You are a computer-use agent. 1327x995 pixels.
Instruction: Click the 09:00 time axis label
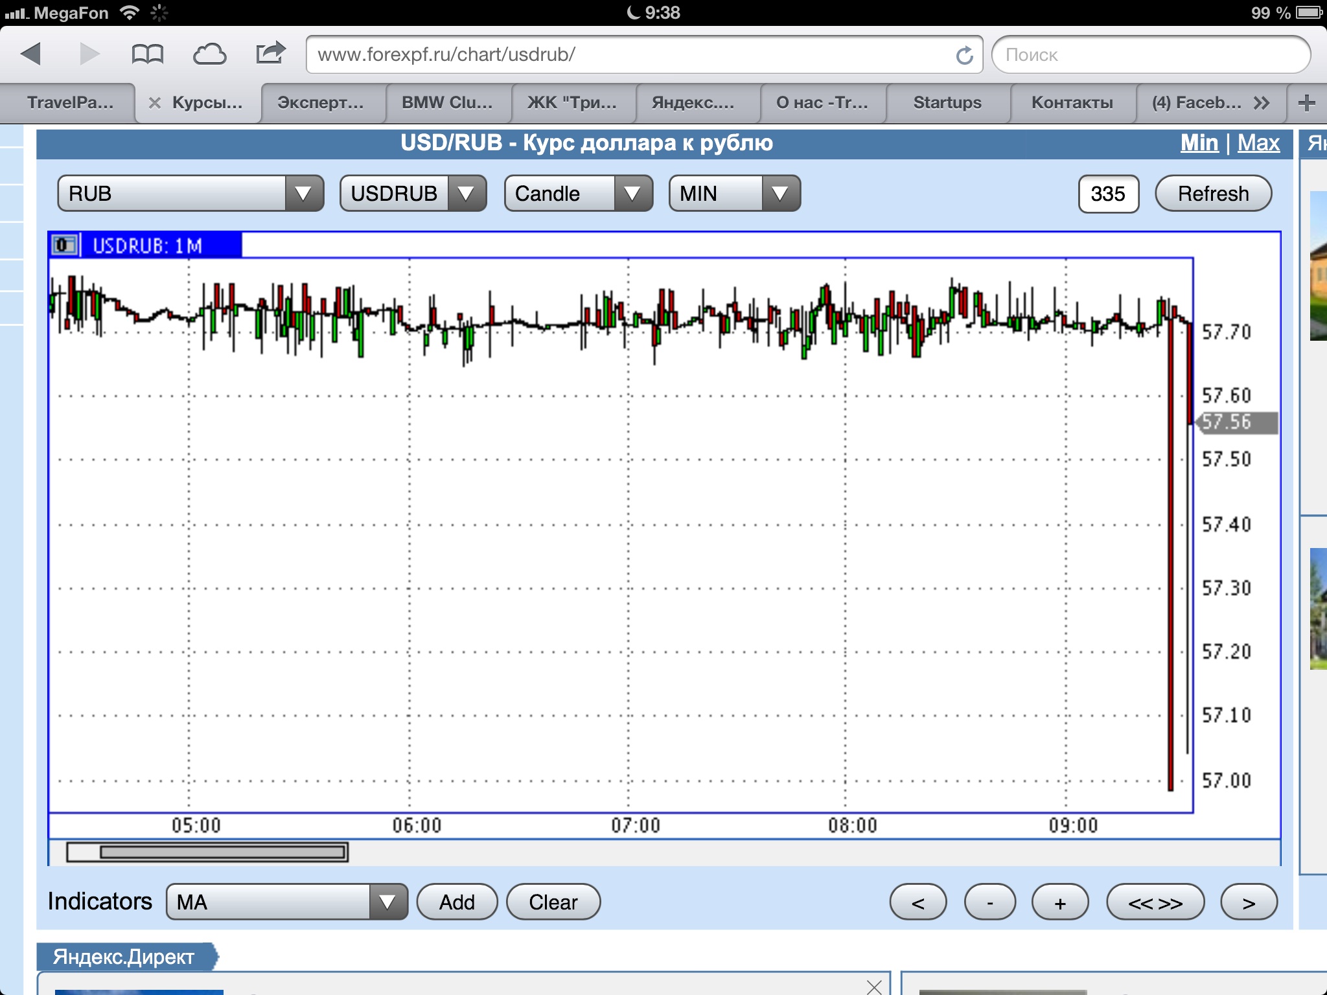(1073, 825)
